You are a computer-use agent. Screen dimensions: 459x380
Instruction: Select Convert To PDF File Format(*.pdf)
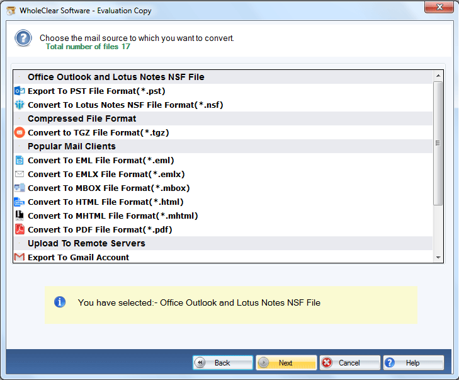tap(223, 229)
